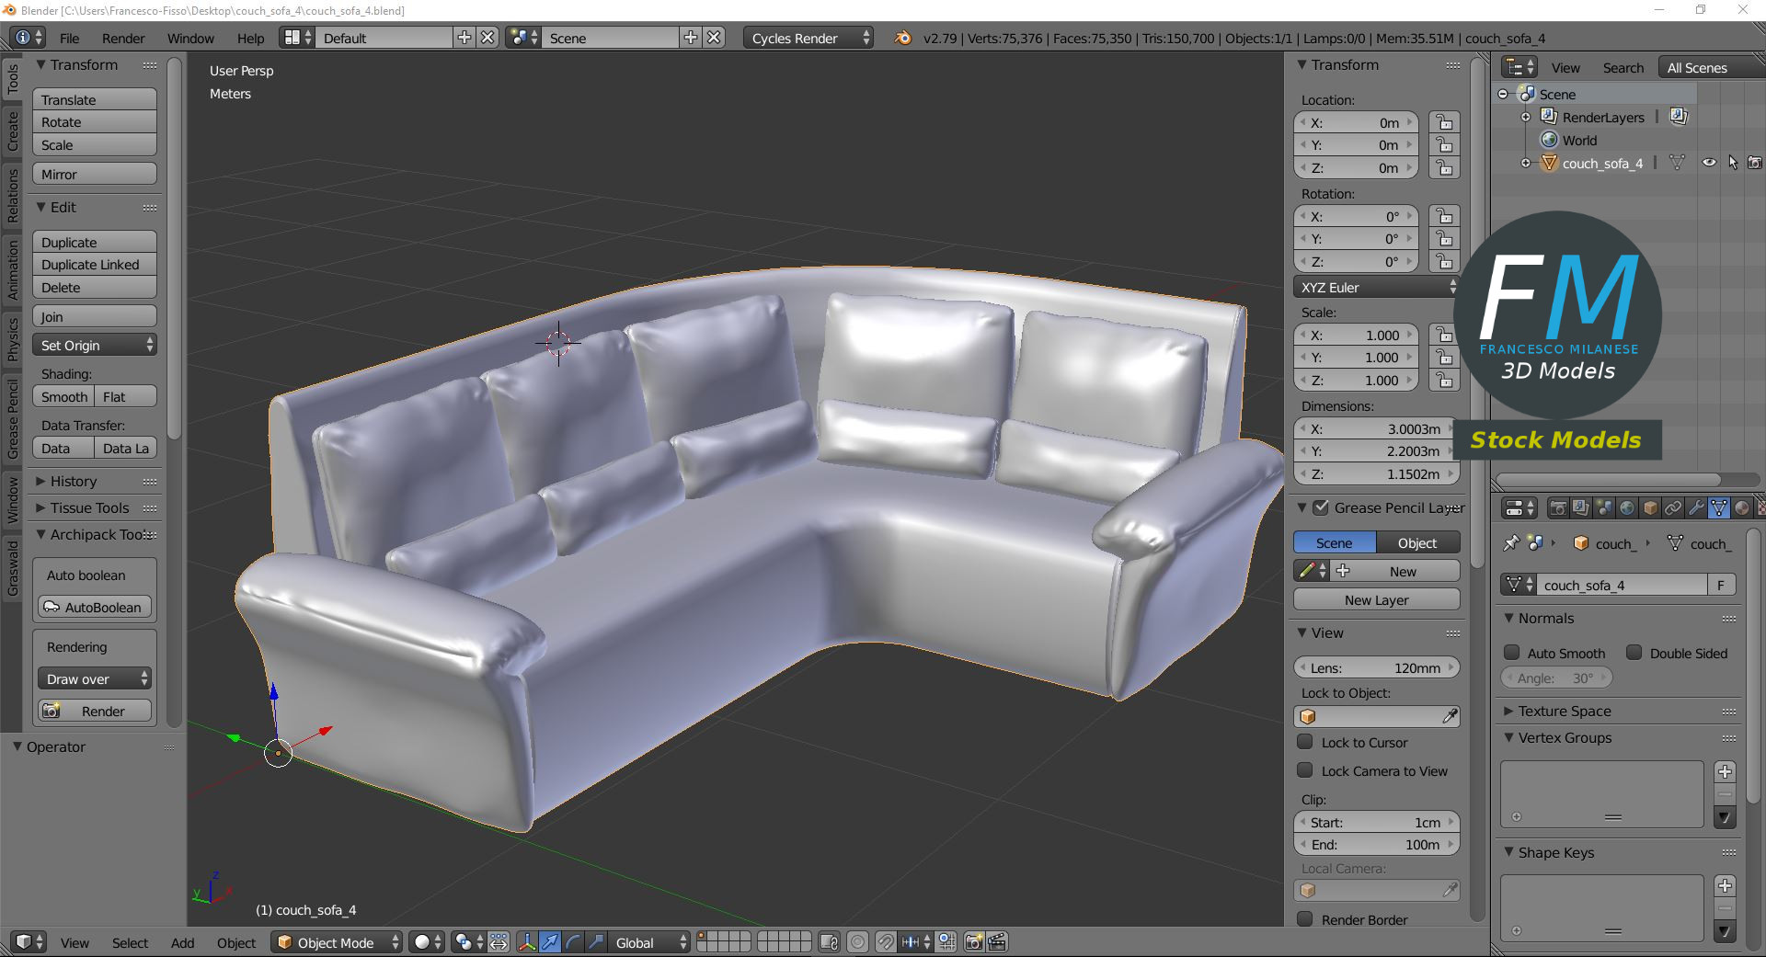Open the Global transform orientation dropdown

650,942
